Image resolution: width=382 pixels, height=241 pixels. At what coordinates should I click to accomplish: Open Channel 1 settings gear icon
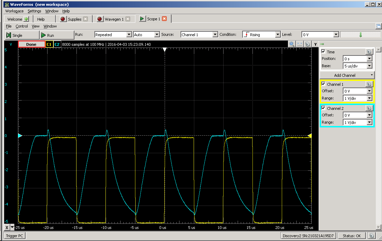click(369, 84)
